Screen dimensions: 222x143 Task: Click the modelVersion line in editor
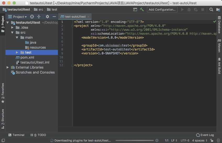[113, 38]
